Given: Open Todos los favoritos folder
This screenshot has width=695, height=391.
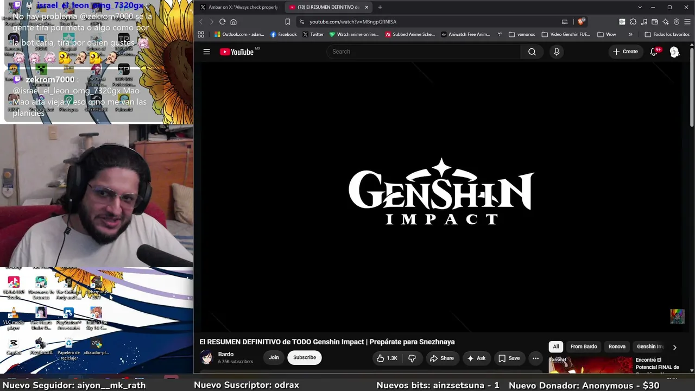Looking at the screenshot, I should coord(667,34).
